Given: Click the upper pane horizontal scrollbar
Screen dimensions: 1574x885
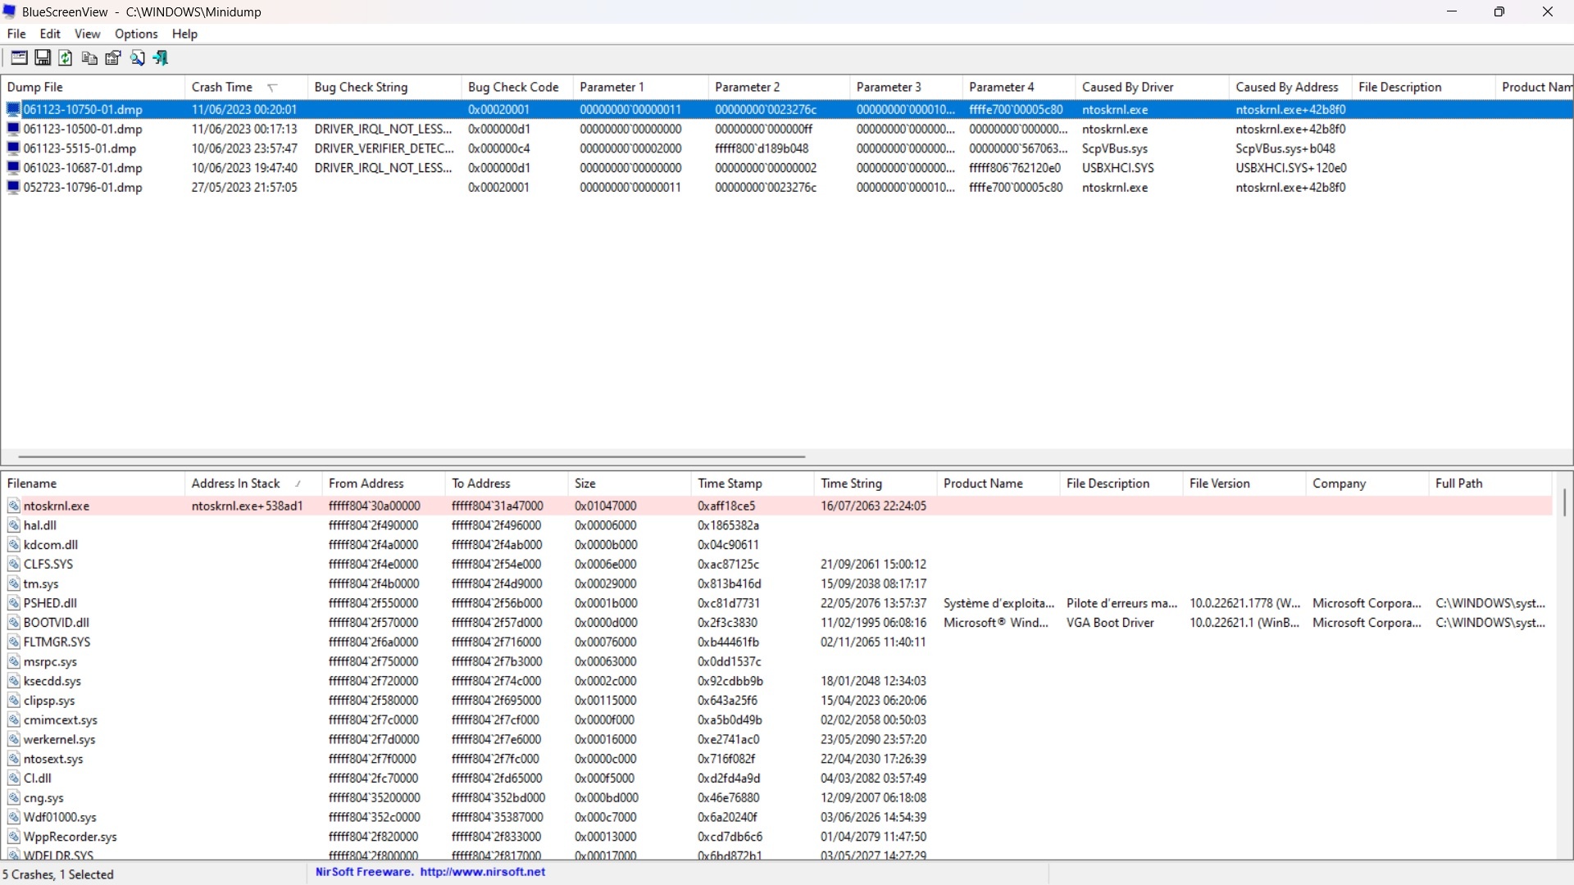Looking at the screenshot, I should 412,456.
